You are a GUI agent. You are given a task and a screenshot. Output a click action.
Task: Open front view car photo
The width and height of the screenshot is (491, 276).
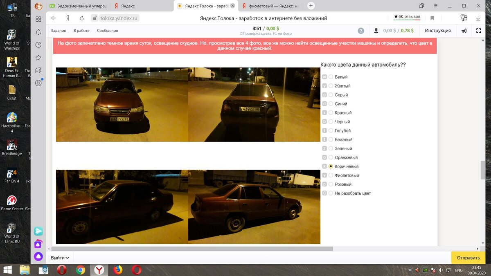pos(122,105)
